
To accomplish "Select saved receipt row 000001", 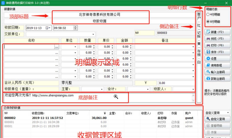I will tap(102, 122).
